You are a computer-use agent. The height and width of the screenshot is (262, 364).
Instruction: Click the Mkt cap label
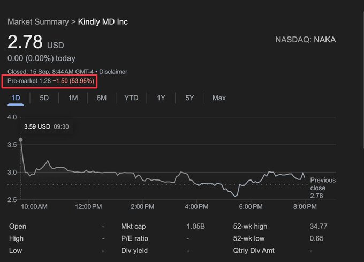[x=133, y=227]
